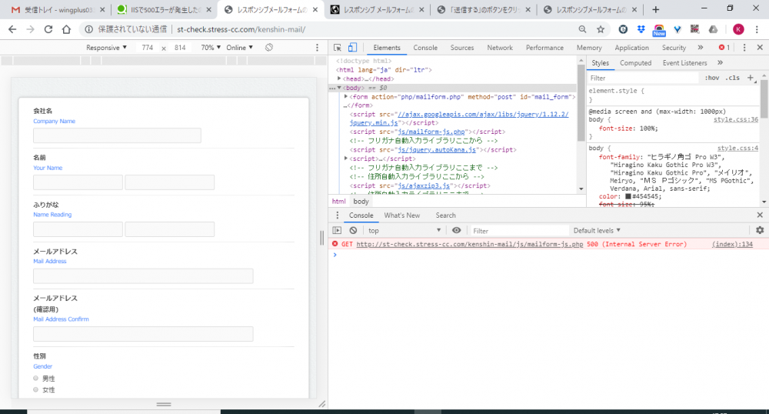Viewport: 769px width, 414px height.
Task: Open the style.css:4 source link
Action: [x=737, y=148]
